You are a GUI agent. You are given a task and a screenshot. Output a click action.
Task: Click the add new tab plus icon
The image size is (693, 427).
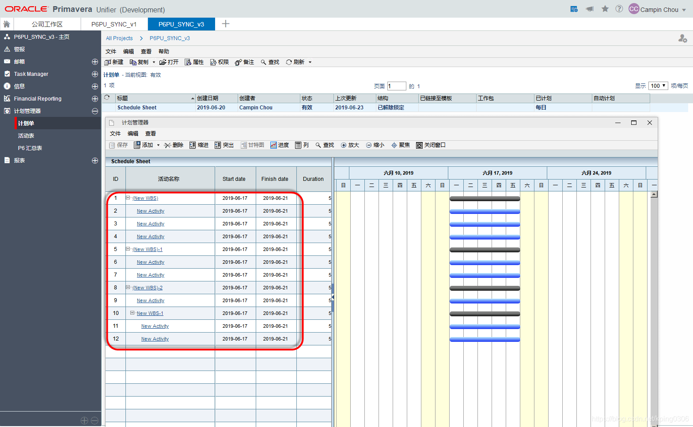click(226, 24)
